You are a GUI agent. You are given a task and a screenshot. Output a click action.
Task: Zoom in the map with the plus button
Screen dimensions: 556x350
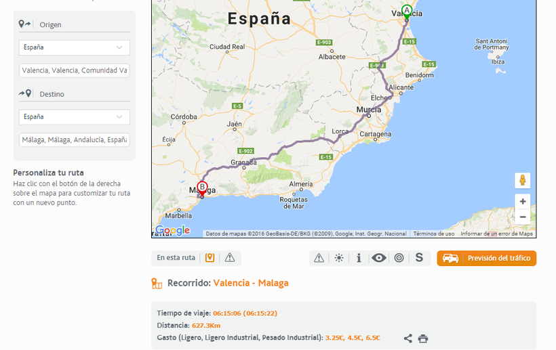point(522,201)
